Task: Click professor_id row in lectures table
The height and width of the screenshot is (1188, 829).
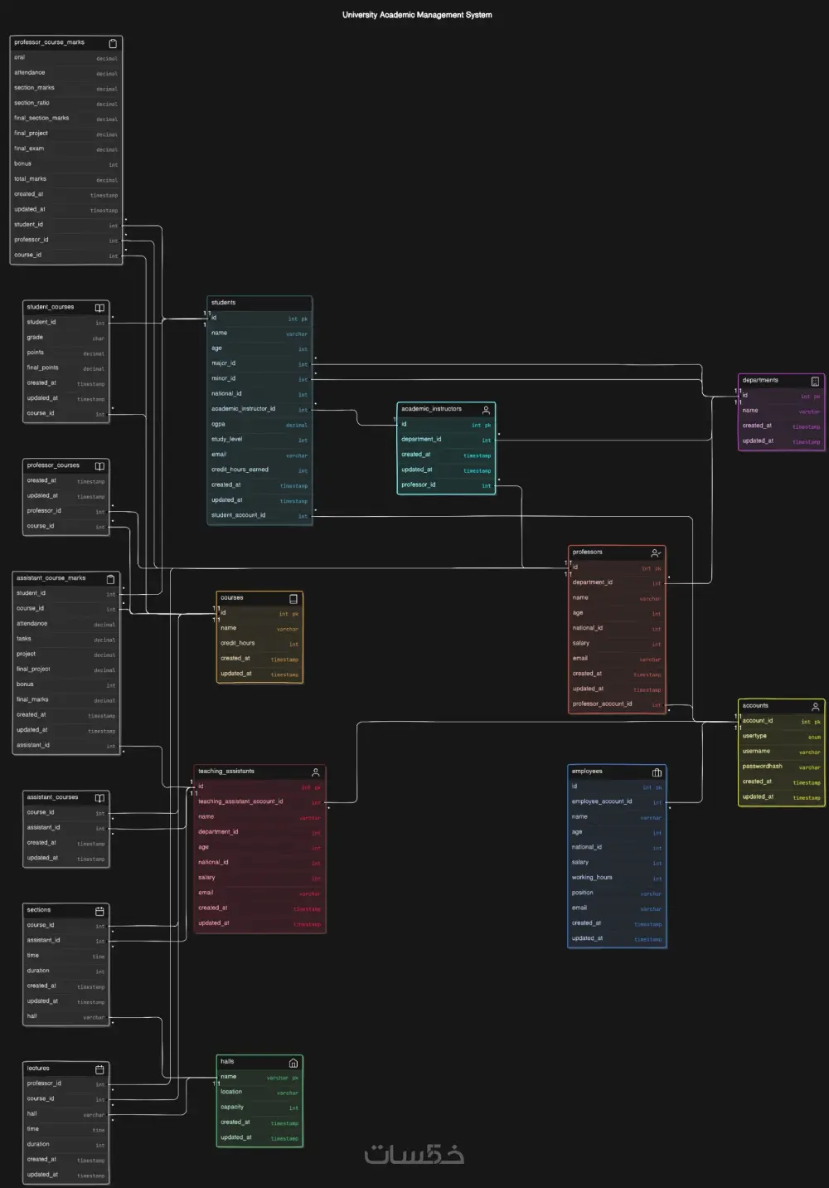Action: pyautogui.click(x=65, y=1084)
